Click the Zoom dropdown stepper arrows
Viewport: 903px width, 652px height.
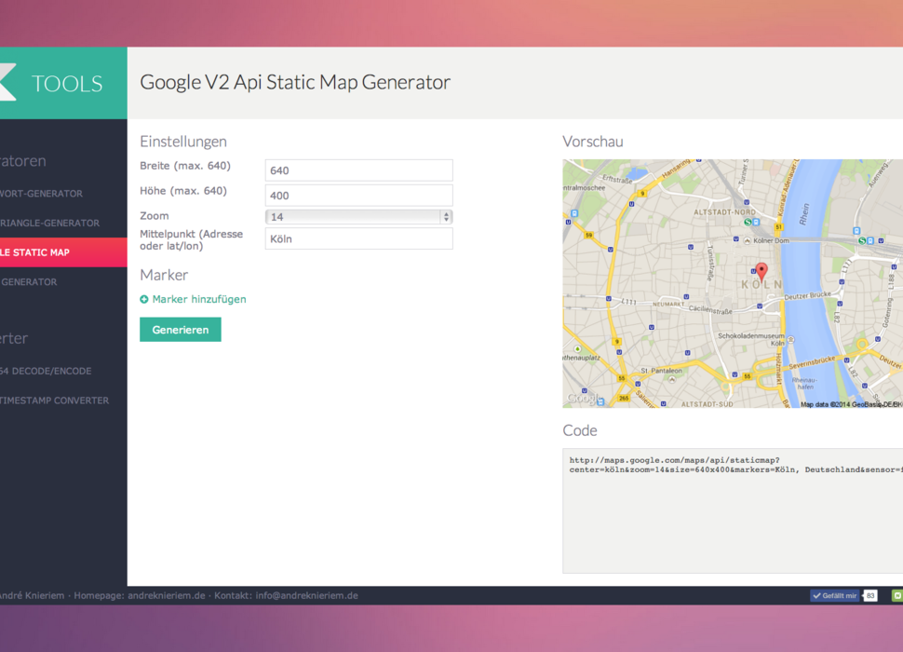446,217
